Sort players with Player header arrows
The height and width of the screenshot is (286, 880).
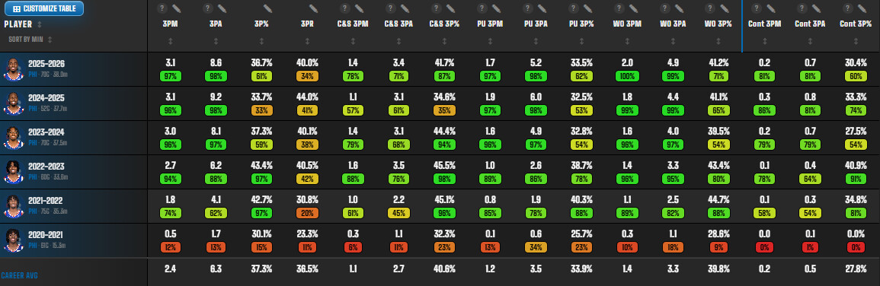coord(40,24)
